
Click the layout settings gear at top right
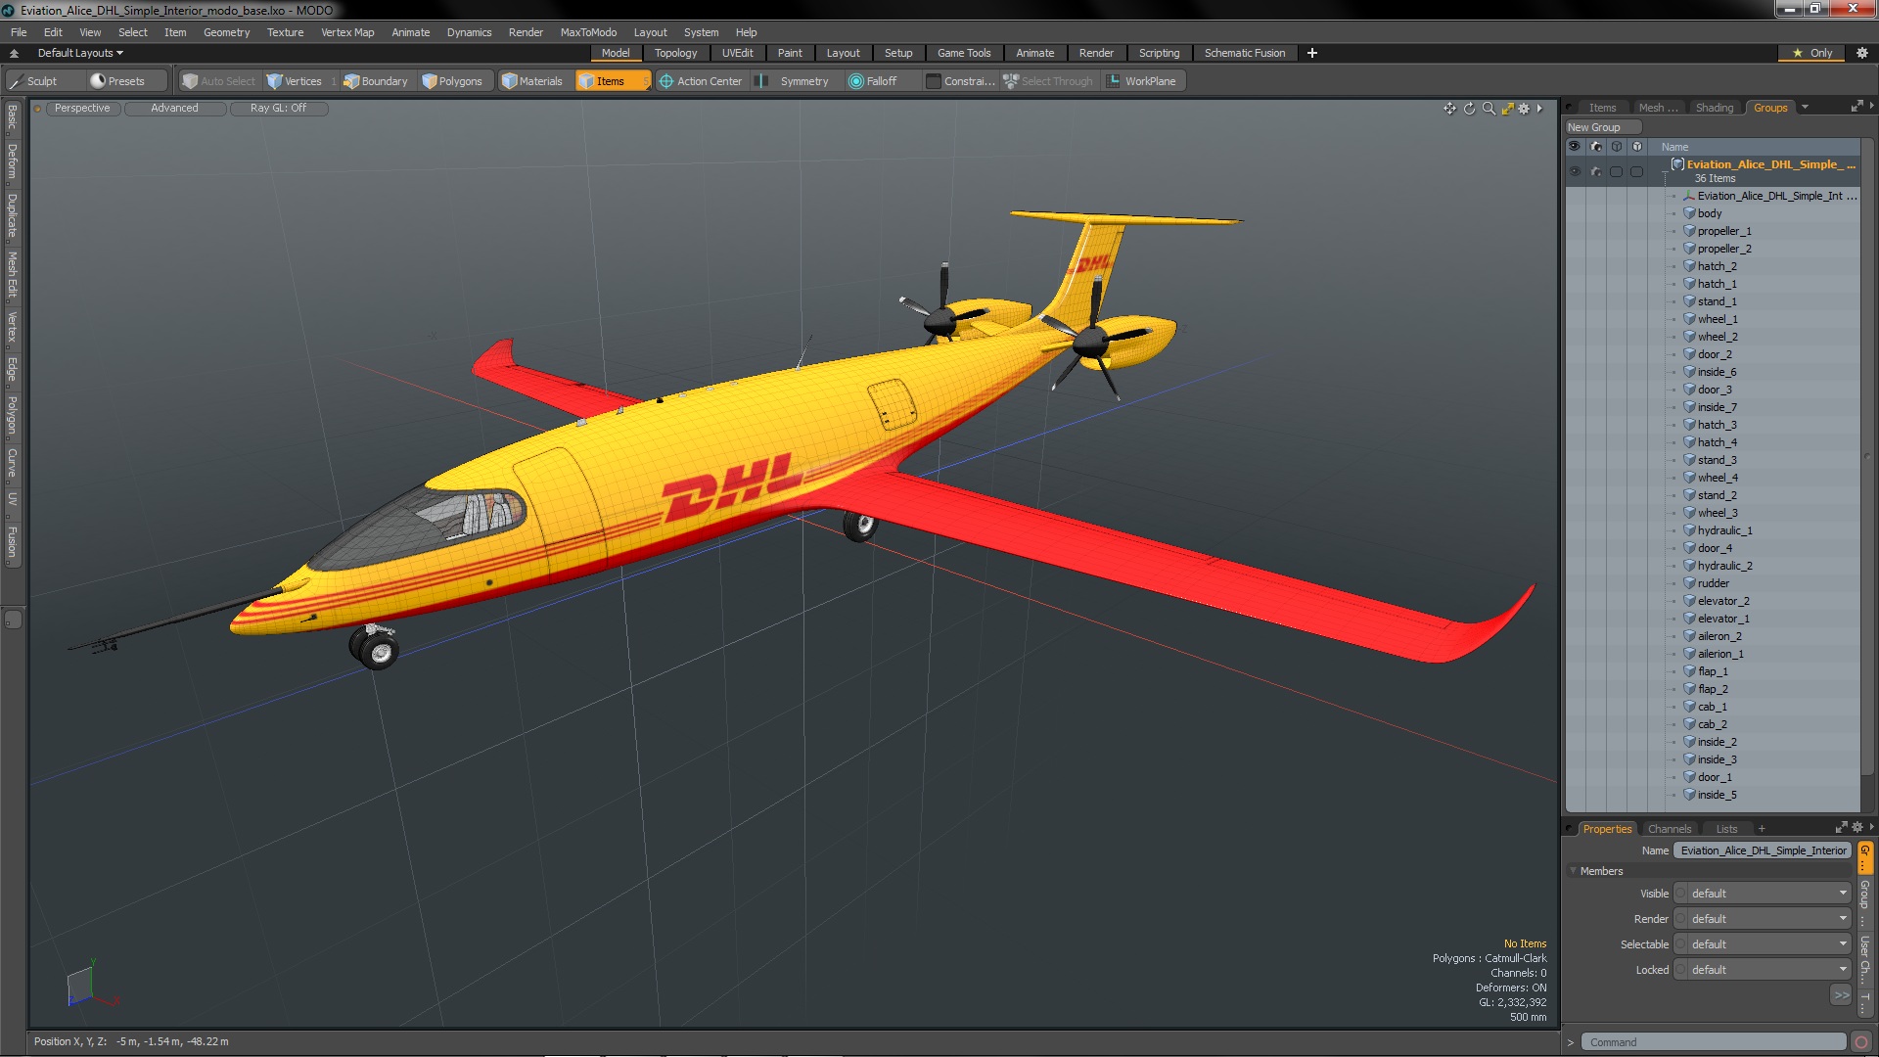(1861, 53)
